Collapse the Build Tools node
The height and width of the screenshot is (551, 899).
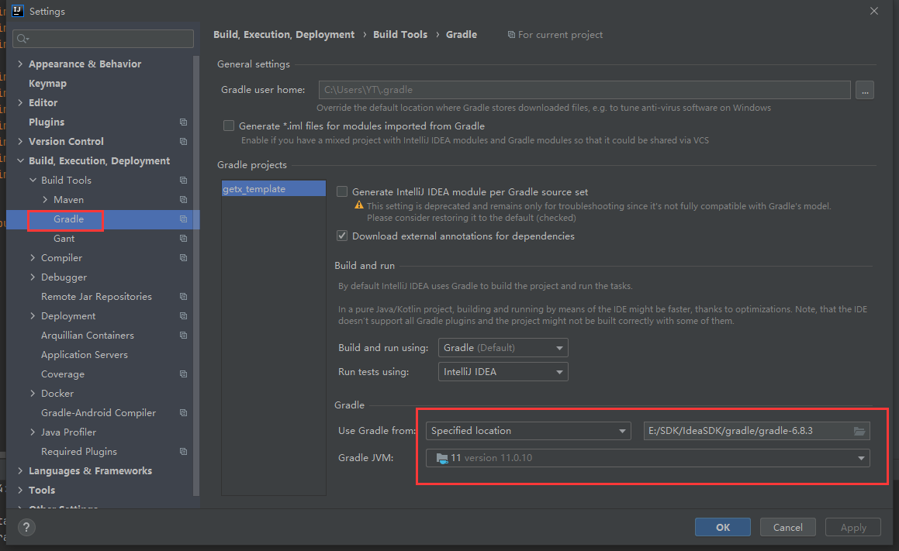click(33, 181)
